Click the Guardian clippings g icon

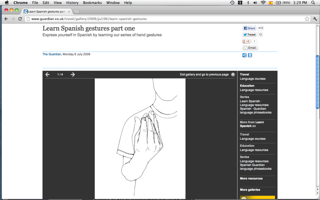point(250,55)
